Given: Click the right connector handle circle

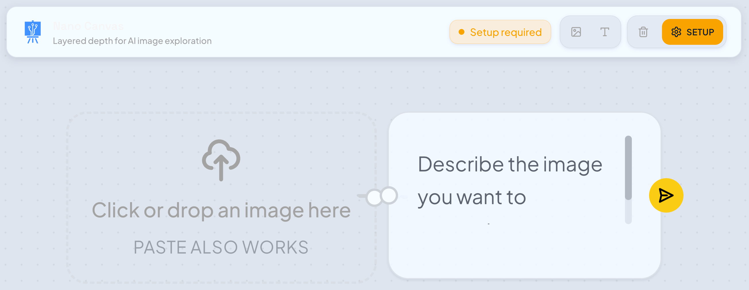Looking at the screenshot, I should pos(389,195).
